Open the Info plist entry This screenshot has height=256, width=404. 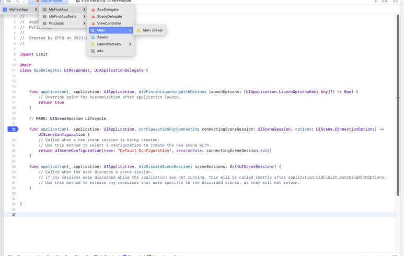coord(111,51)
